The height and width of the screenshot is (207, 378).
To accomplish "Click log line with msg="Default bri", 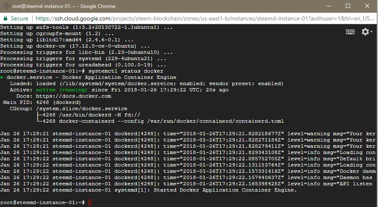I will (188, 159).
